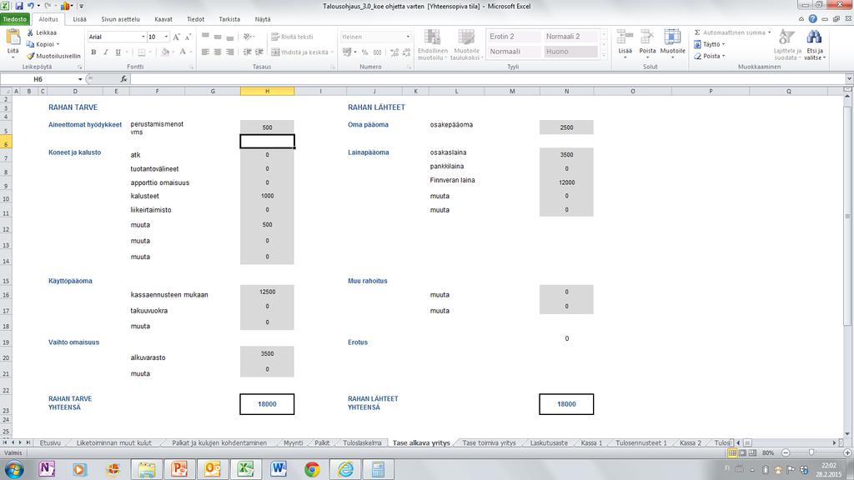
Task: Open Ehdollinen muotoilu conditional formatting
Action: point(433,45)
